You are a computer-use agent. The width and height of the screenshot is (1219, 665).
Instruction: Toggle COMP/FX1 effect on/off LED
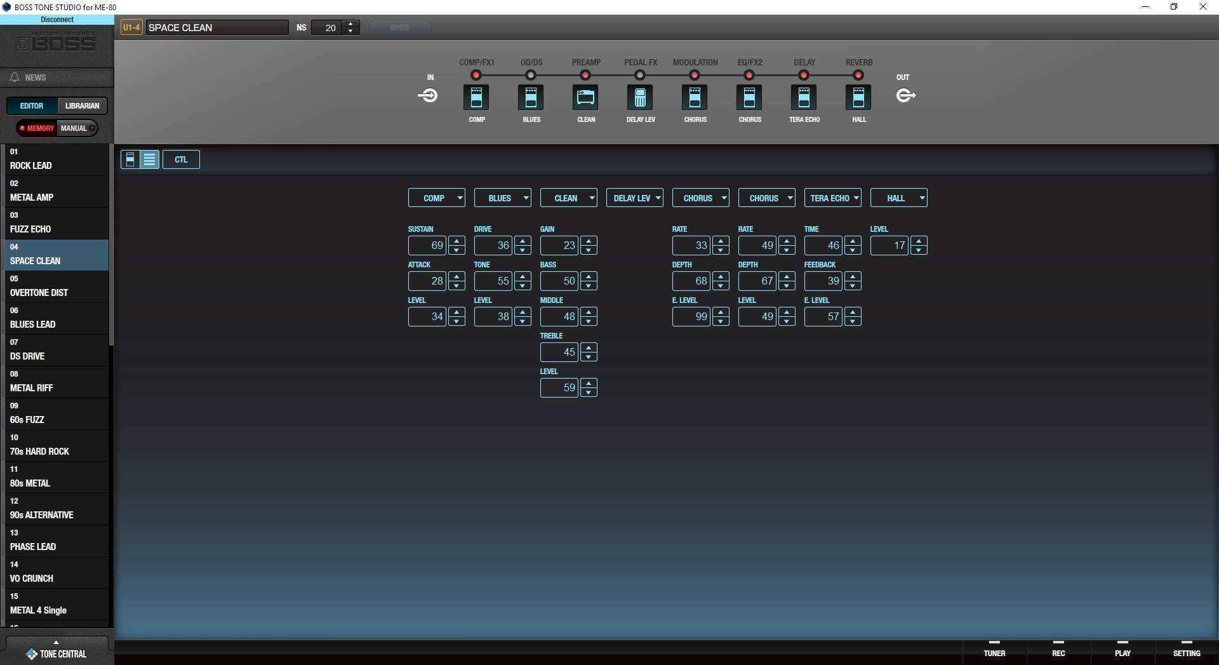[x=476, y=75]
